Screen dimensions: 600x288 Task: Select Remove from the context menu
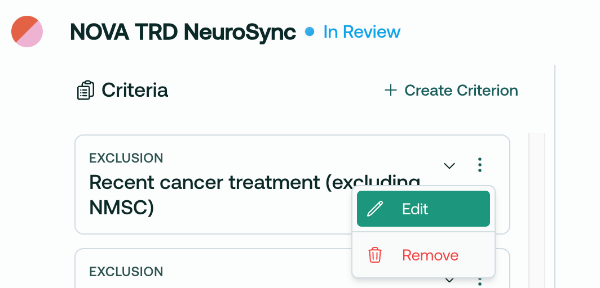[430, 255]
